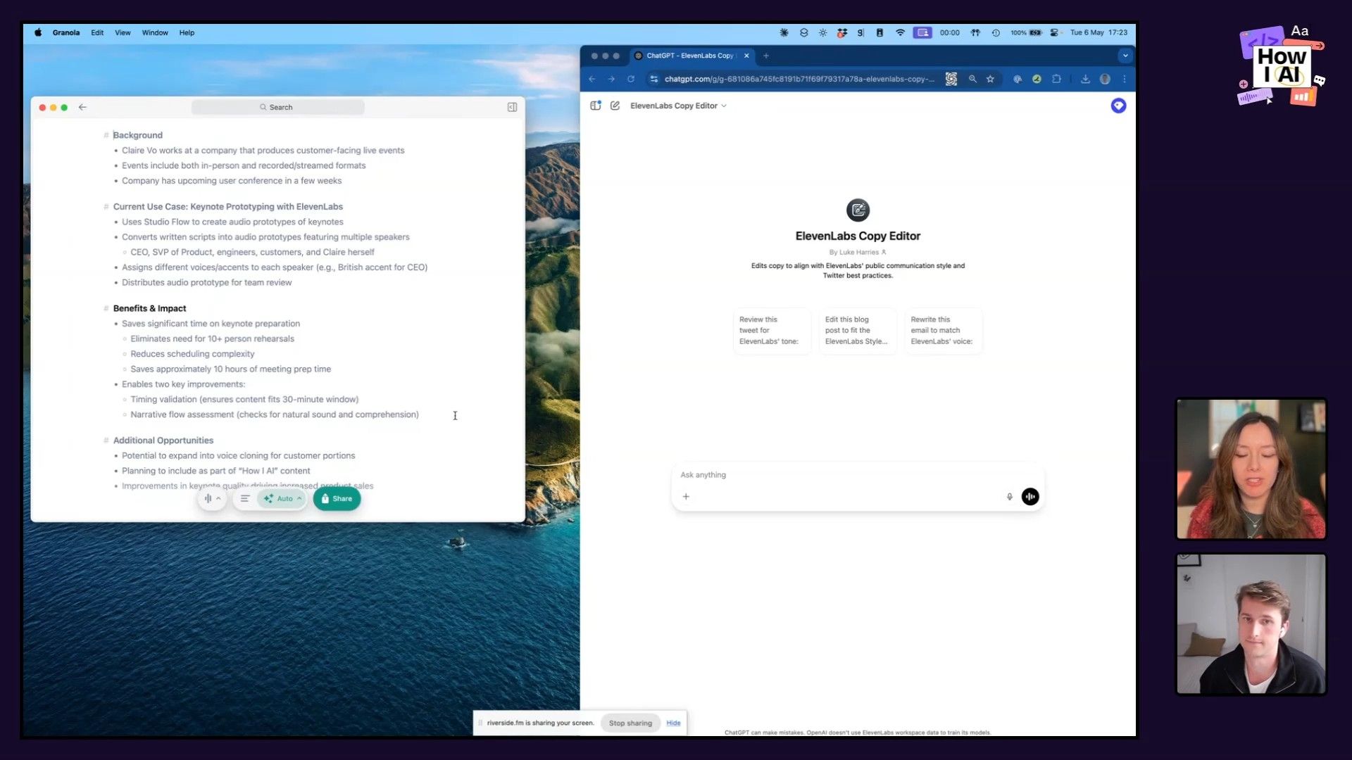This screenshot has width=1352, height=760.
Task: Open the Edit menu
Action: pyautogui.click(x=97, y=32)
